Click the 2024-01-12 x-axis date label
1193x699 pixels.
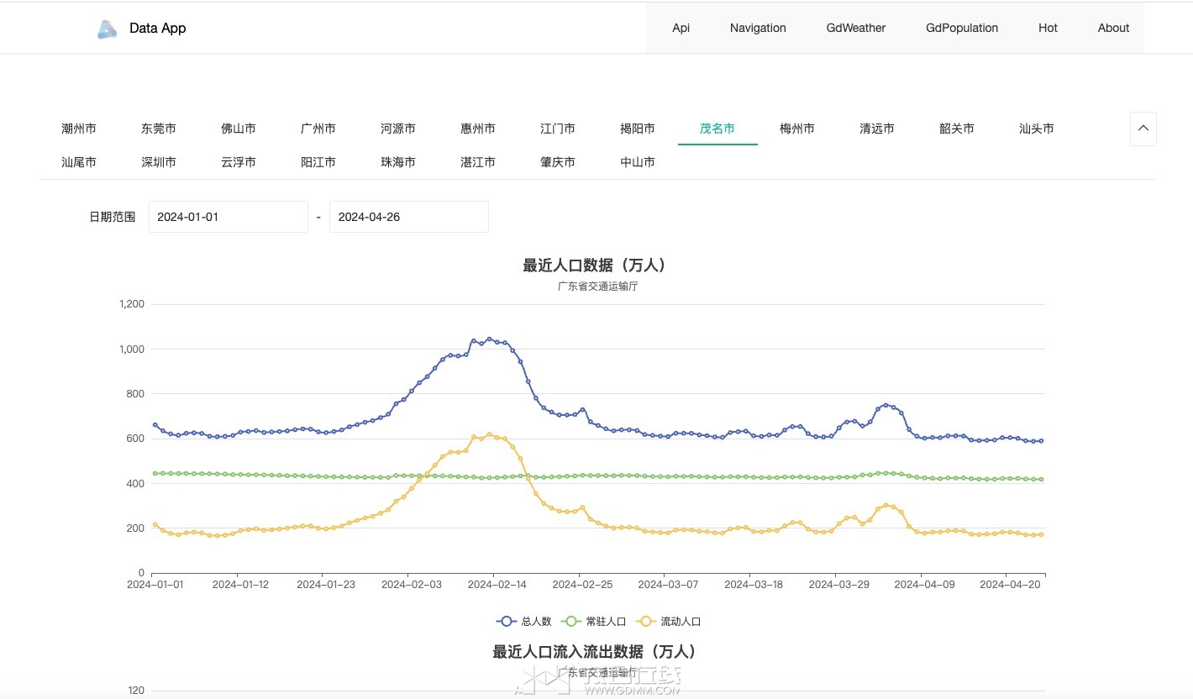240,585
